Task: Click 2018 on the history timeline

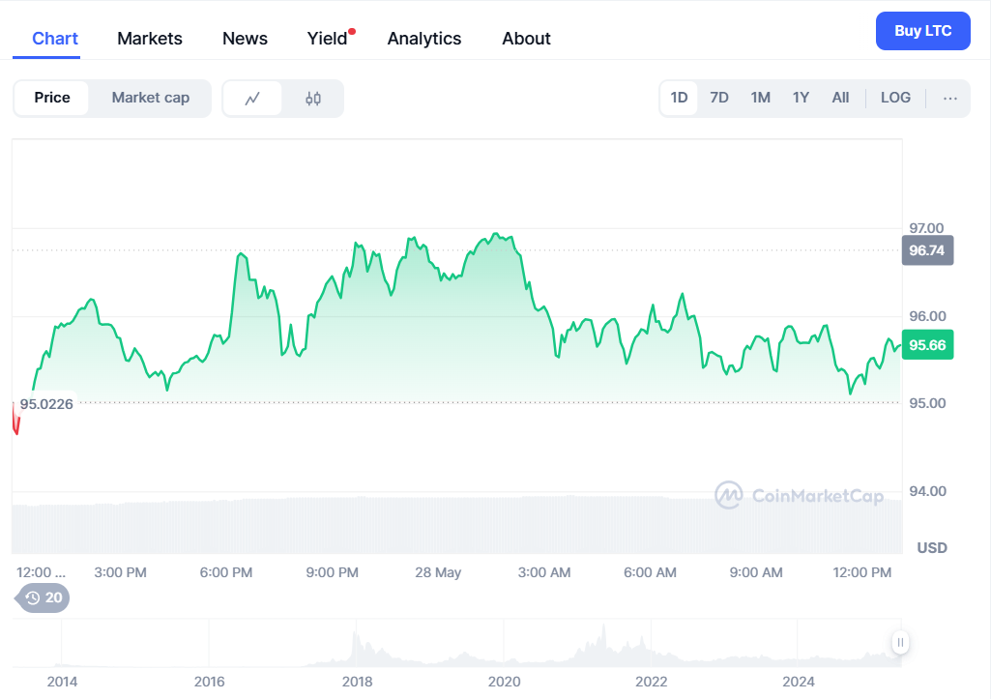Action: click(357, 682)
